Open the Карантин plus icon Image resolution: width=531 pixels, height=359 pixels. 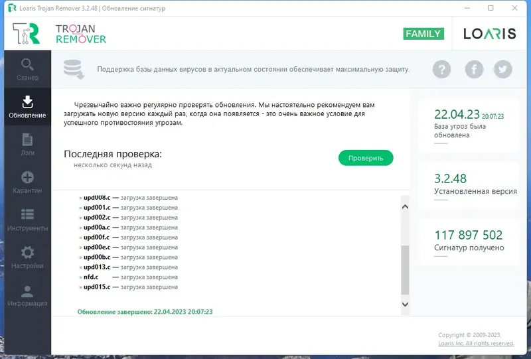tap(27, 177)
